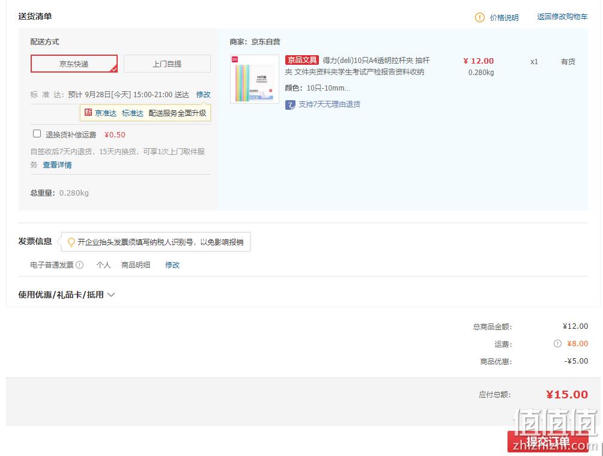This screenshot has height=456, width=603.
Task: Open the 价格说明 link
Action: click(x=504, y=17)
